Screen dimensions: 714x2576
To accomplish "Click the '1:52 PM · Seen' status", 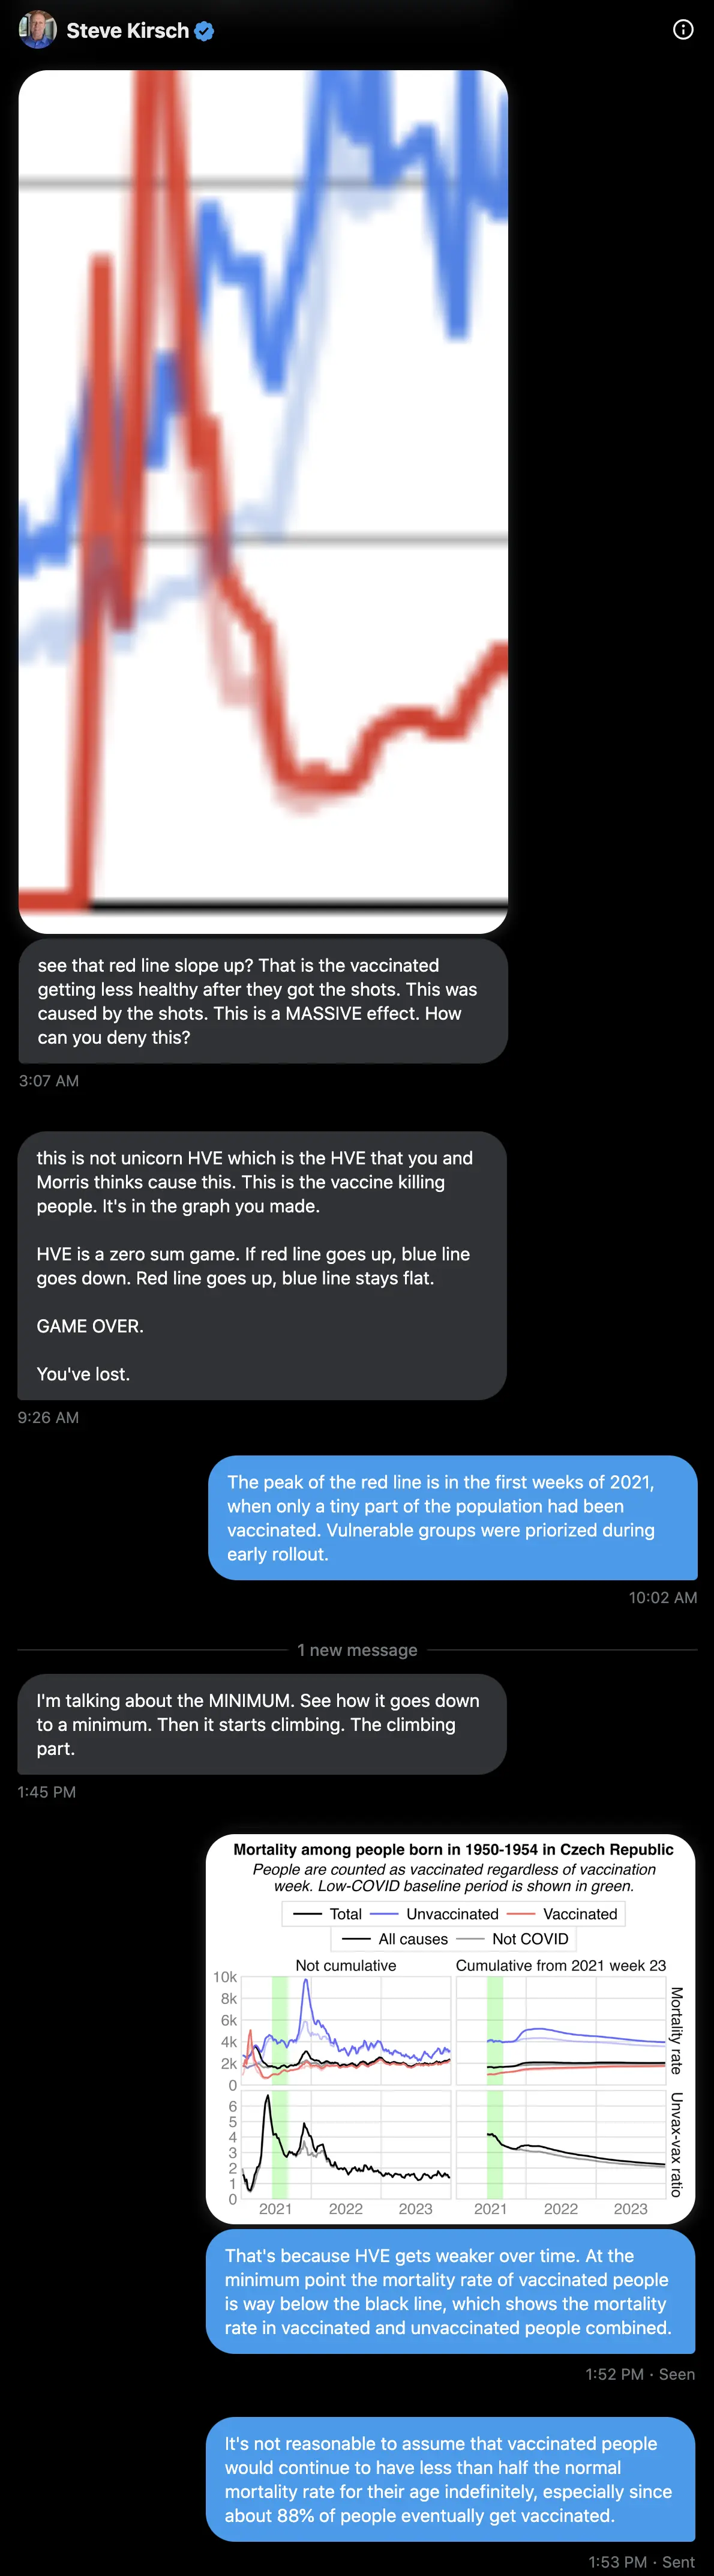I will click(x=640, y=2374).
